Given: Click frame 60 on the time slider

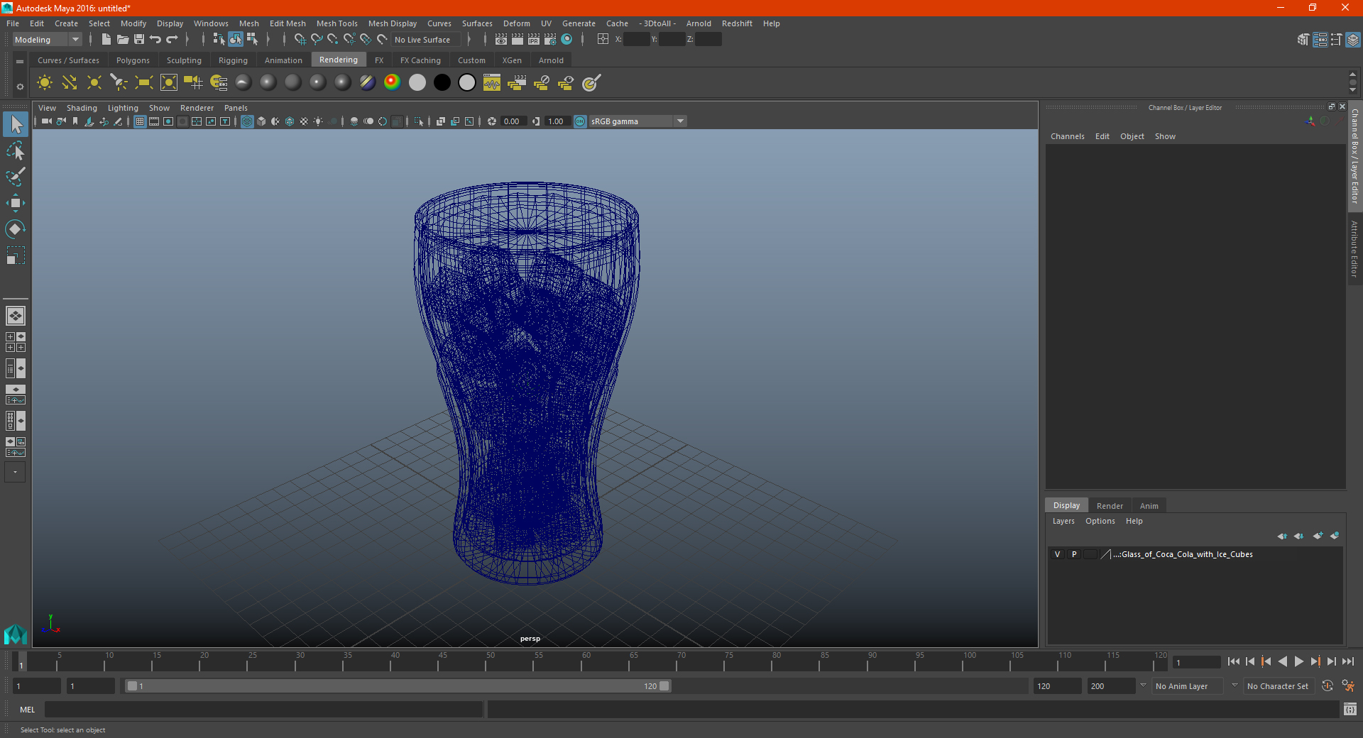Looking at the screenshot, I should [582, 661].
